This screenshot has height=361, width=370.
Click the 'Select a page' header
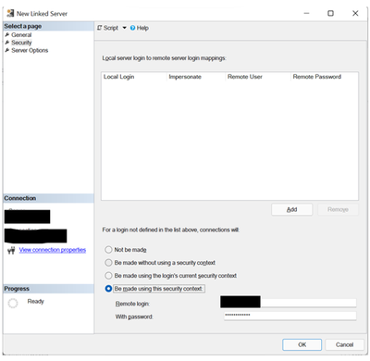[x=48, y=26]
